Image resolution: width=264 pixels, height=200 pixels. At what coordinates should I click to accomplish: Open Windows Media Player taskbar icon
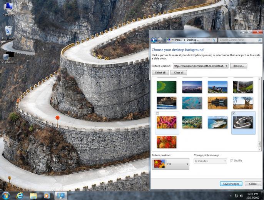[47, 196]
